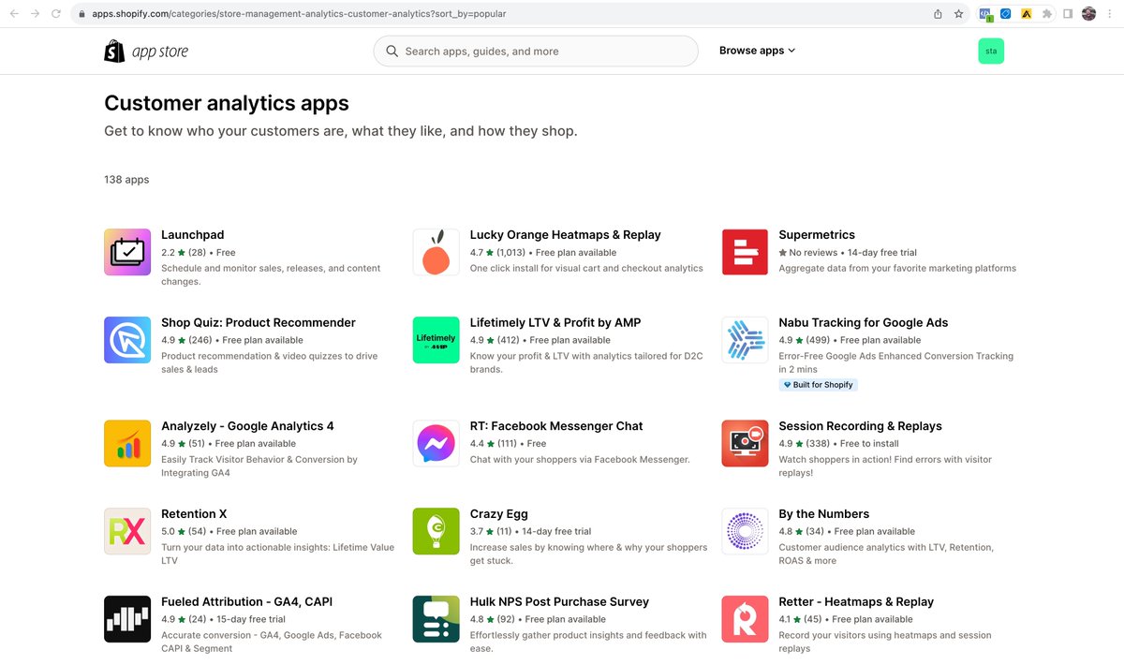Screen dimensions: 1124x665
Task: Open the RT Facebook Messenger Chat icon
Action: [x=436, y=443]
